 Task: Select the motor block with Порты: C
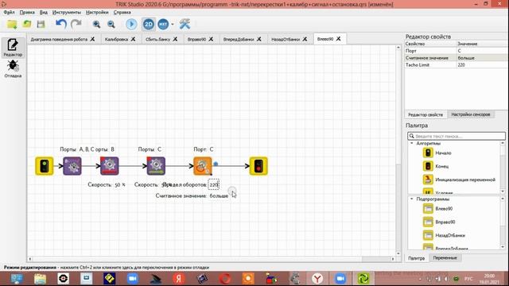pyautogui.click(x=156, y=166)
